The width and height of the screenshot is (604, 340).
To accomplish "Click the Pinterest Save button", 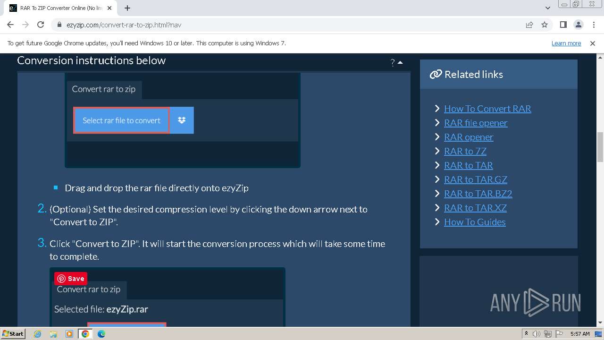I will [x=71, y=279].
